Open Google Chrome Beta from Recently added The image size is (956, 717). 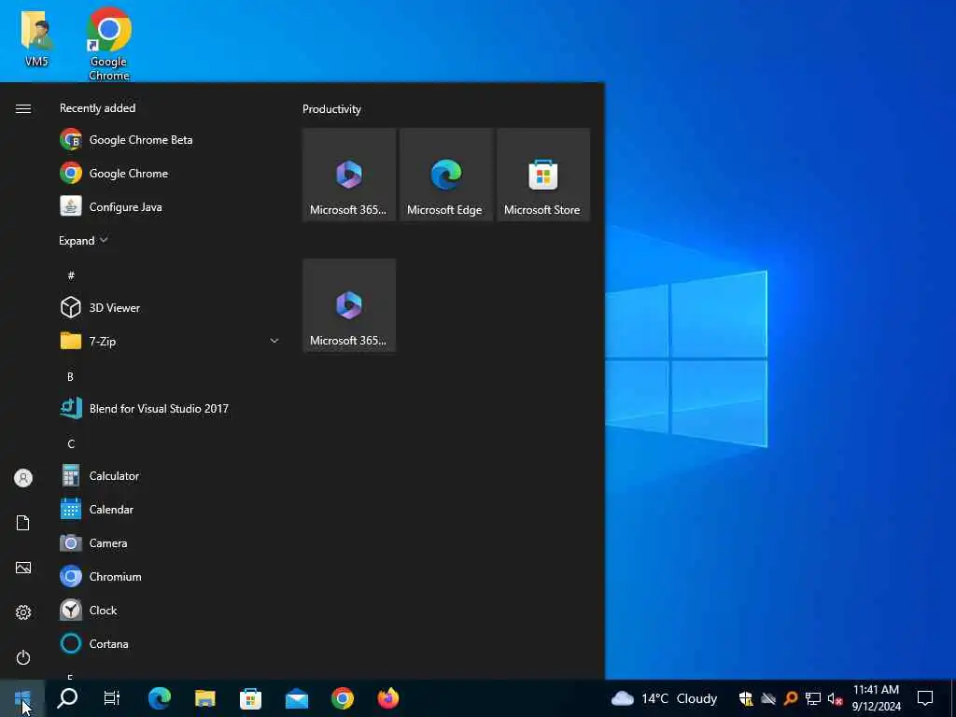(x=170, y=140)
